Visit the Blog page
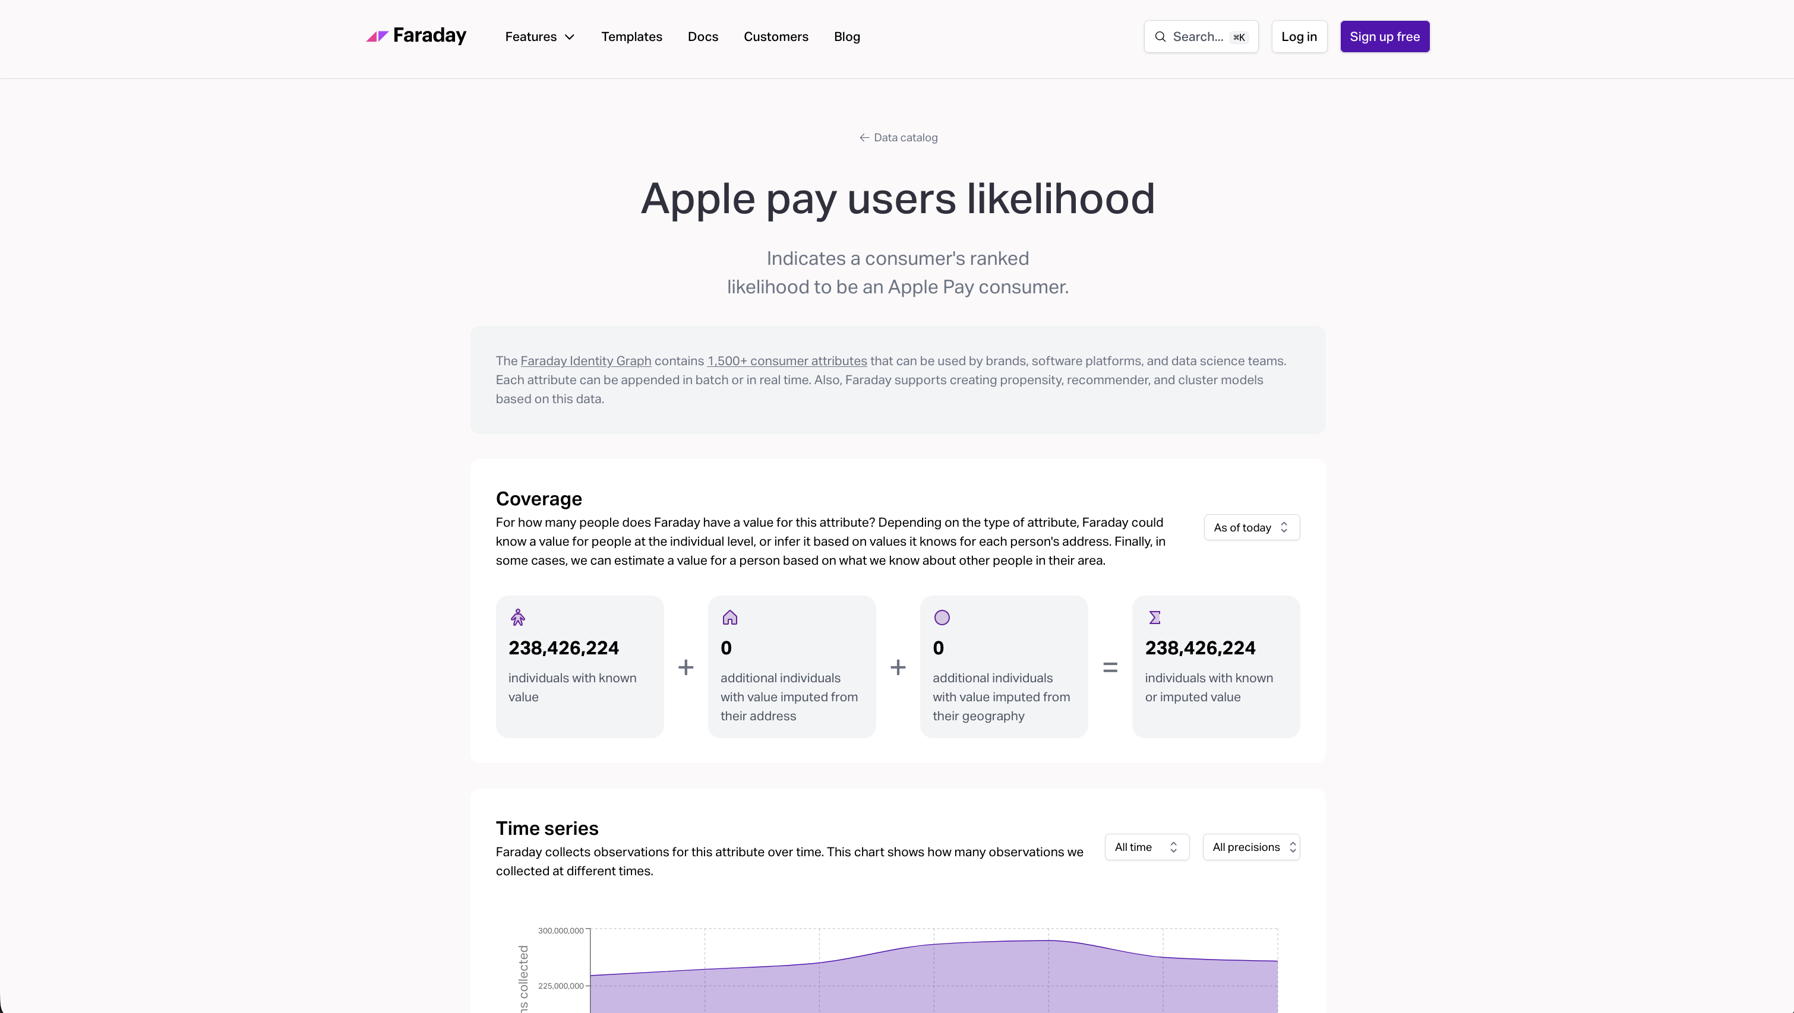The image size is (1794, 1013). pos(847,37)
